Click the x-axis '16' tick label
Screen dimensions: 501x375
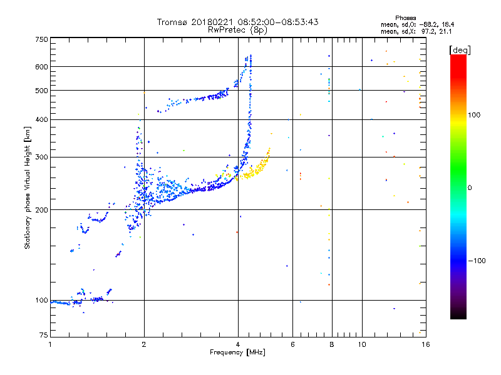[x=426, y=344]
